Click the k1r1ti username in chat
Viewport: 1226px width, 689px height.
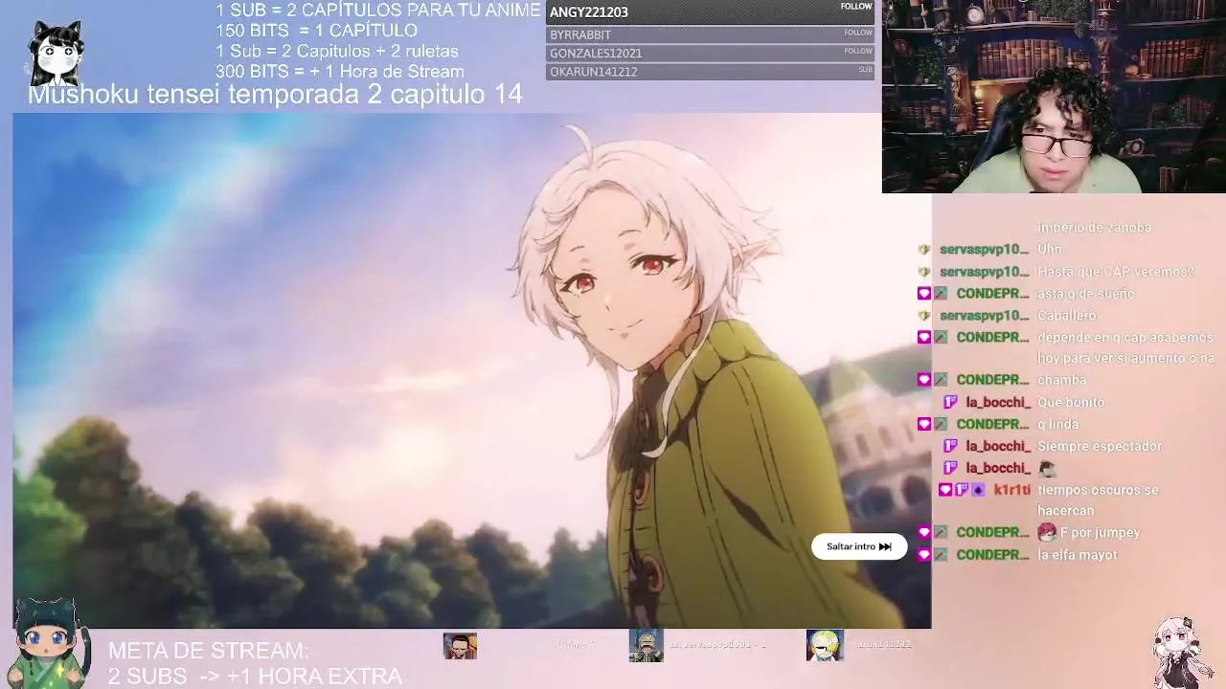pos(1011,490)
